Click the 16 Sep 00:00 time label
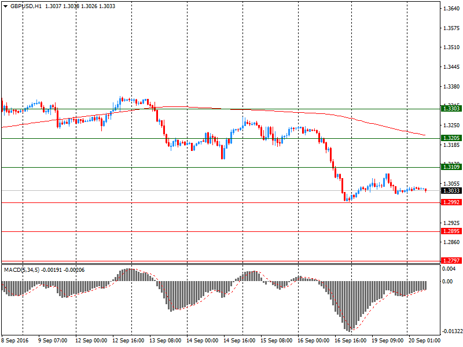The image size is (463, 347). (313, 341)
